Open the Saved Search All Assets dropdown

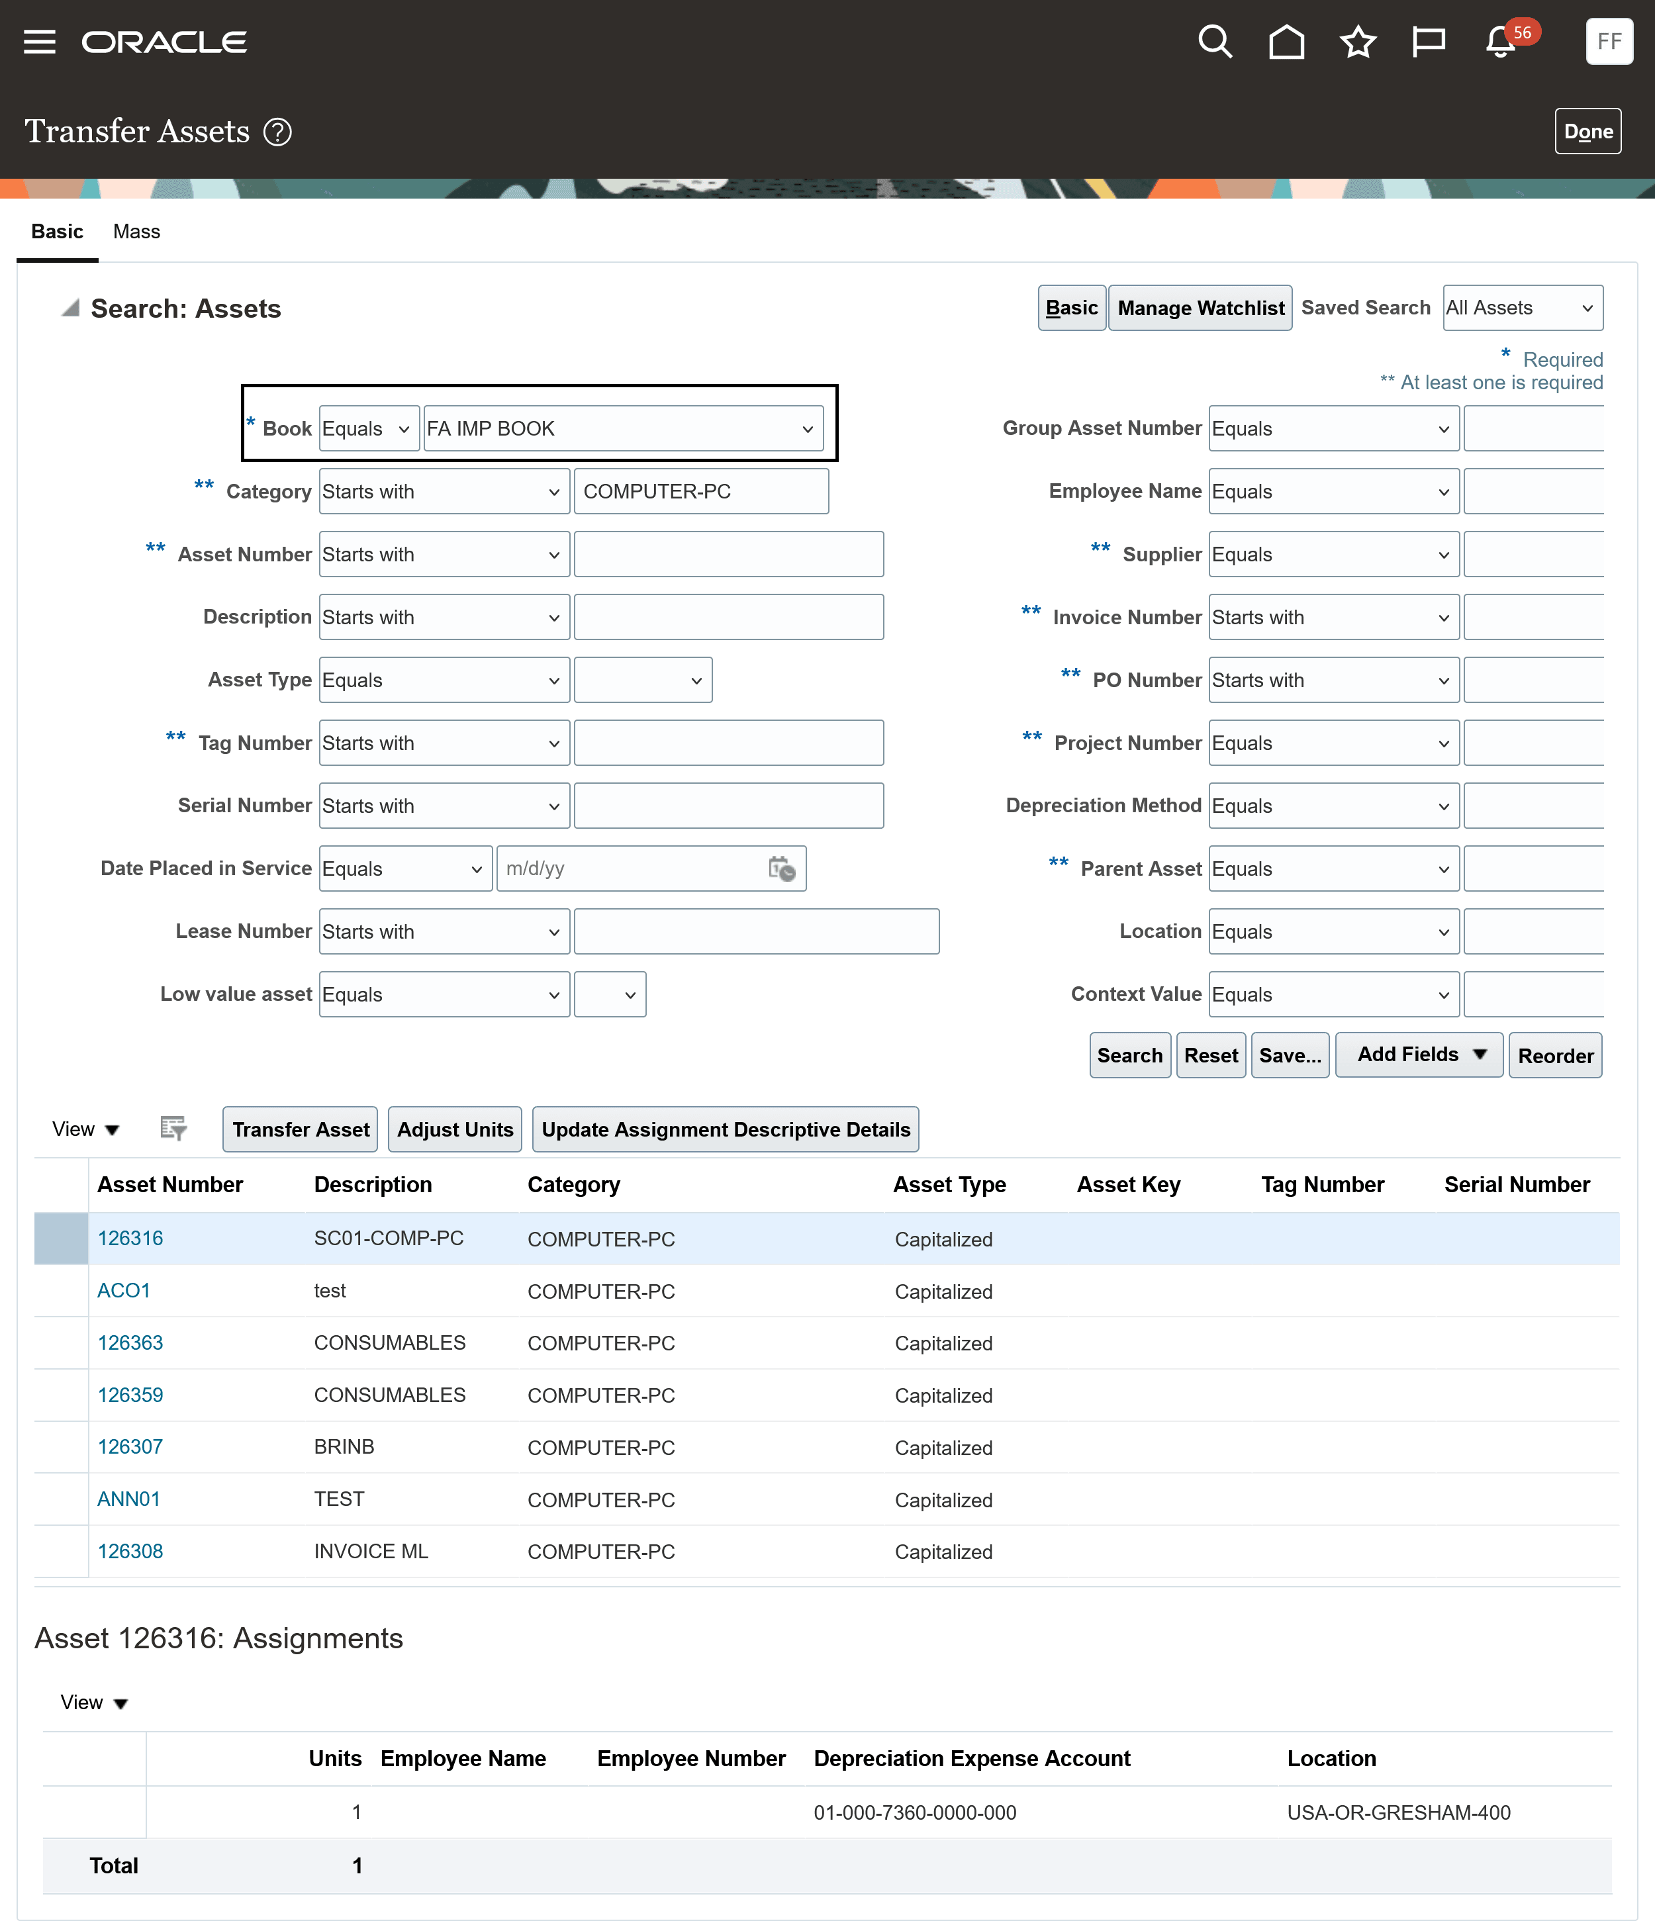coord(1521,307)
